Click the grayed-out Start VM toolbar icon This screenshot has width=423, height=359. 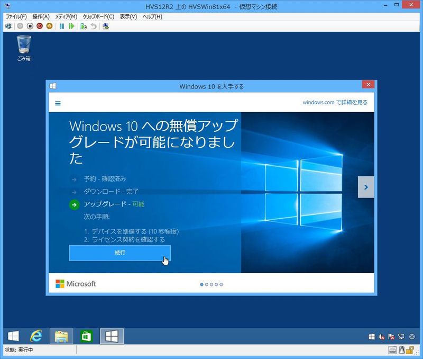click(20, 26)
